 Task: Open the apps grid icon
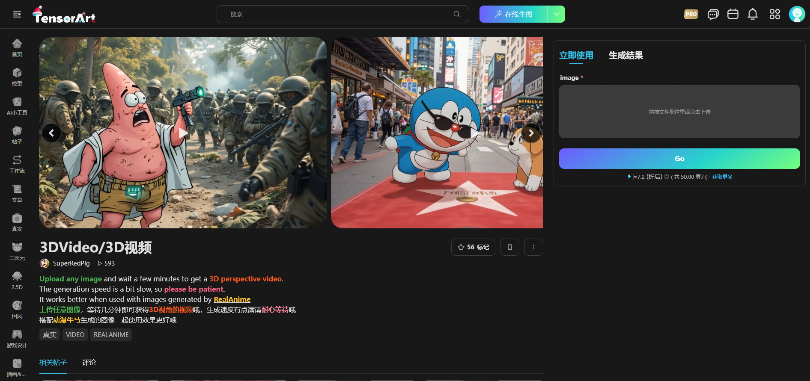coord(774,14)
